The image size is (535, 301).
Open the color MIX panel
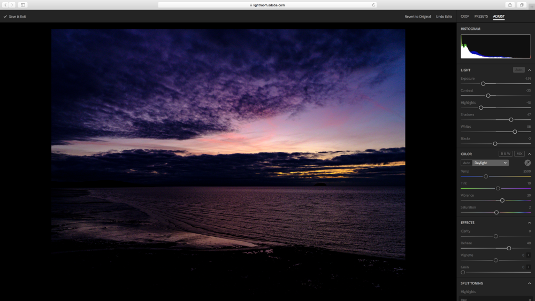[519, 154]
